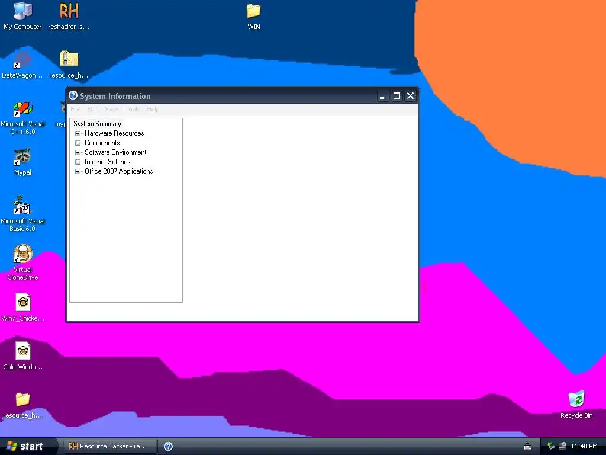The image size is (606, 455).
Task: Launch Microsoft Visual Basic 6.0 shortcut
Action: click(x=22, y=206)
